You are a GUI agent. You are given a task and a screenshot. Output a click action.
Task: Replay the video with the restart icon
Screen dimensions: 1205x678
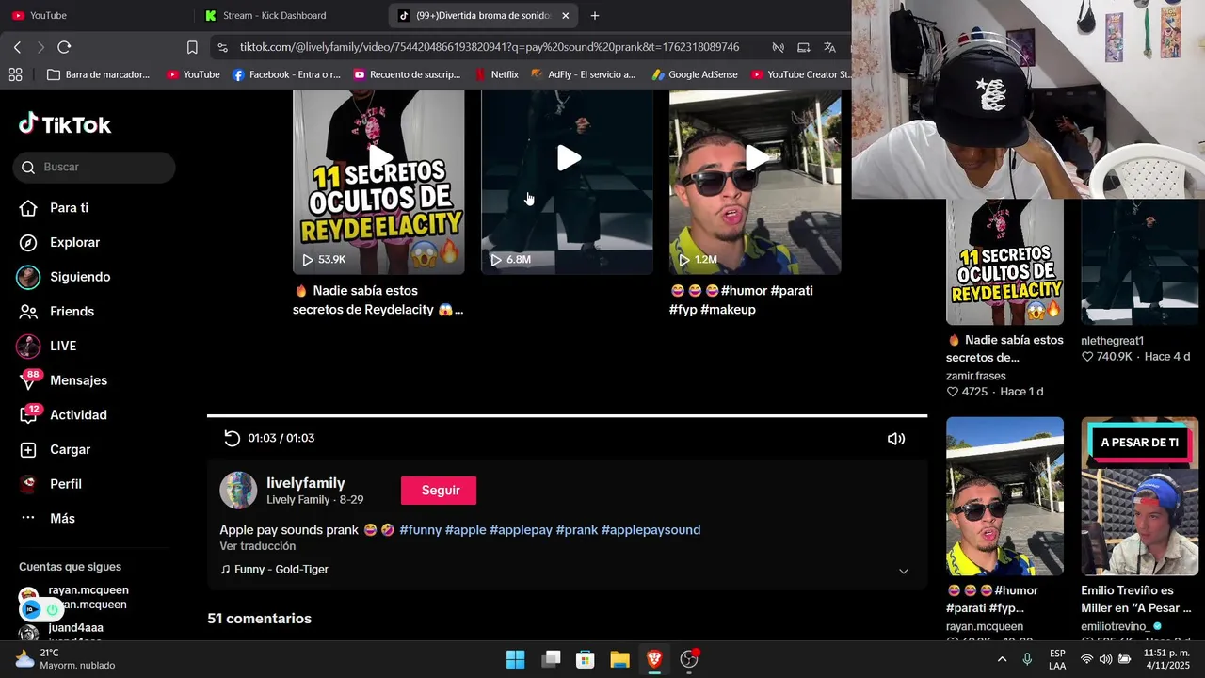click(232, 438)
